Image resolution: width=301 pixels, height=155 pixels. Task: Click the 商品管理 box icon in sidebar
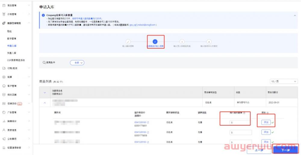(4, 5)
